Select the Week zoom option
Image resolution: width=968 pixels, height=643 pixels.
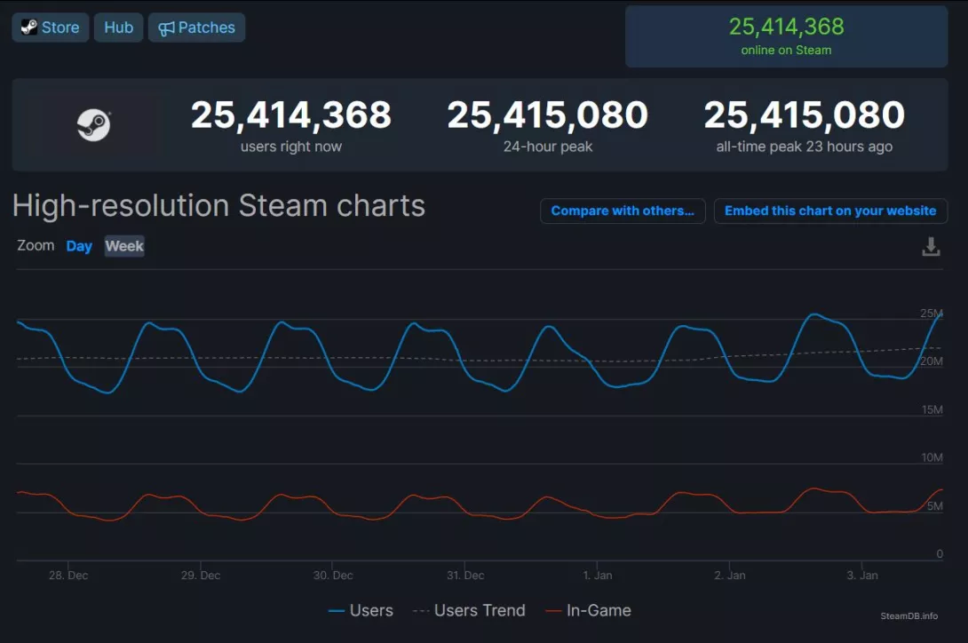pos(124,246)
